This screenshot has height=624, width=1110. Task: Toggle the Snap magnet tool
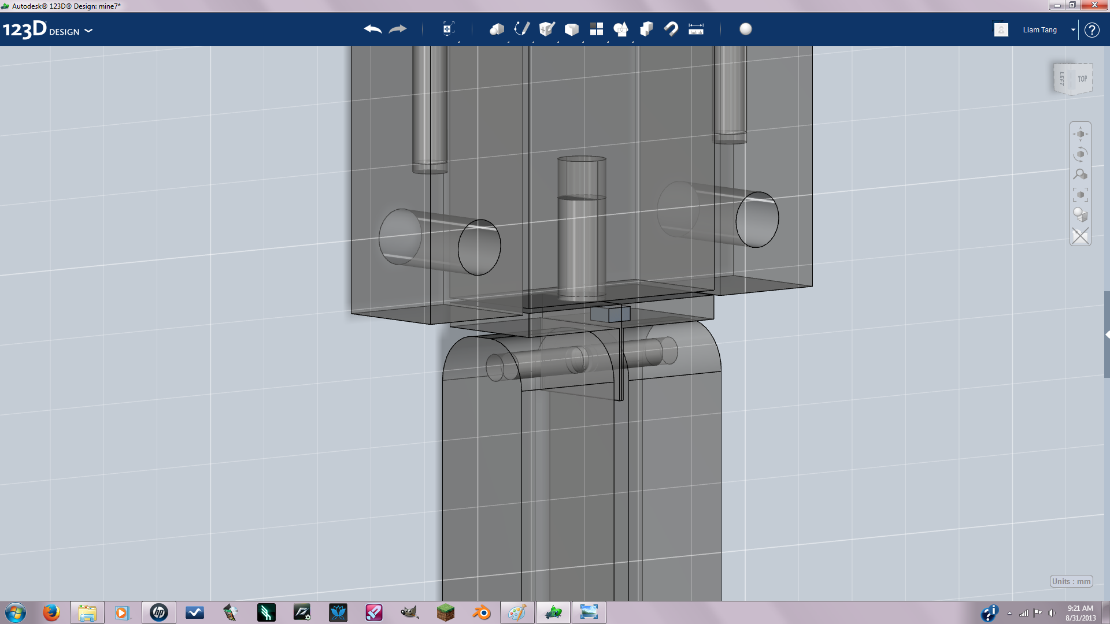pyautogui.click(x=671, y=29)
